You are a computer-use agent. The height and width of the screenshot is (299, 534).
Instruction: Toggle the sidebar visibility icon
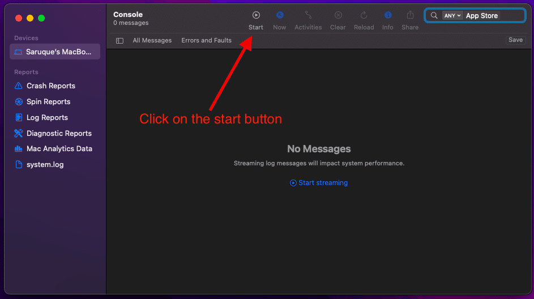pos(119,41)
